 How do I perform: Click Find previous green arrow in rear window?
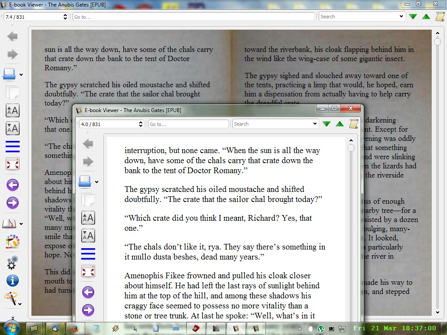426,17
